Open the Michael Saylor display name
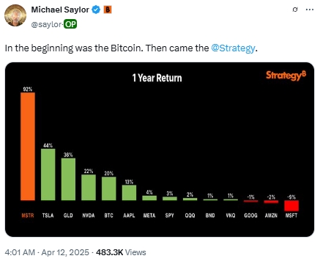 (x=60, y=10)
